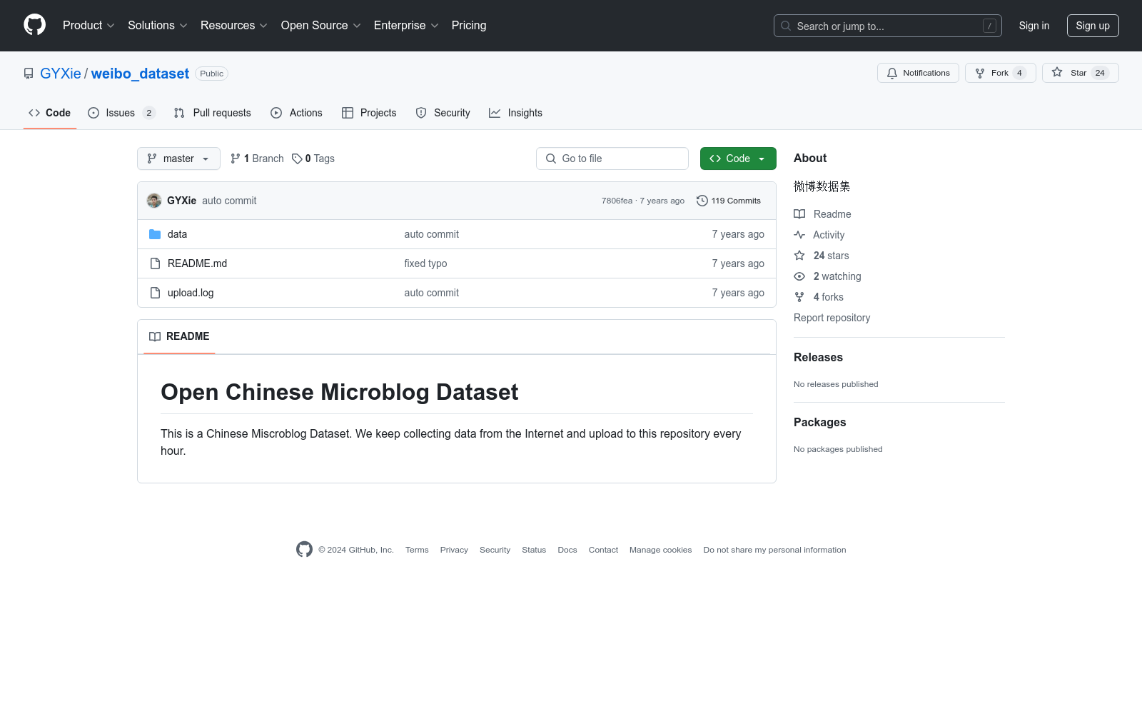Click the eye icon next to 2 watching
This screenshot has height=714, width=1142.
pos(799,276)
